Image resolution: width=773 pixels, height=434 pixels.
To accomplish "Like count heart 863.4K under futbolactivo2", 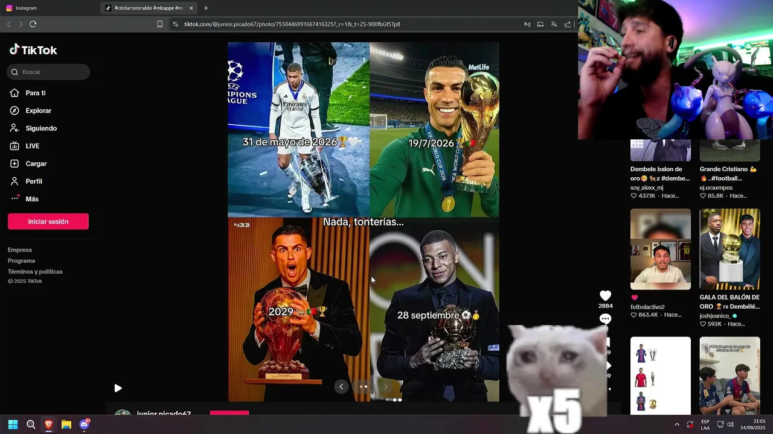I will coord(644,315).
